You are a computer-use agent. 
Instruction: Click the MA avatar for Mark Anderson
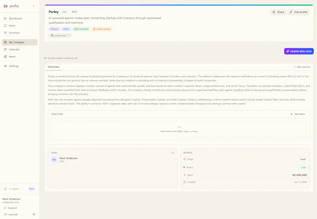[54, 160]
